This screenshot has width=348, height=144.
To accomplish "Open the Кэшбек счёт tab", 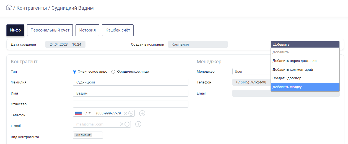I will click(118, 30).
